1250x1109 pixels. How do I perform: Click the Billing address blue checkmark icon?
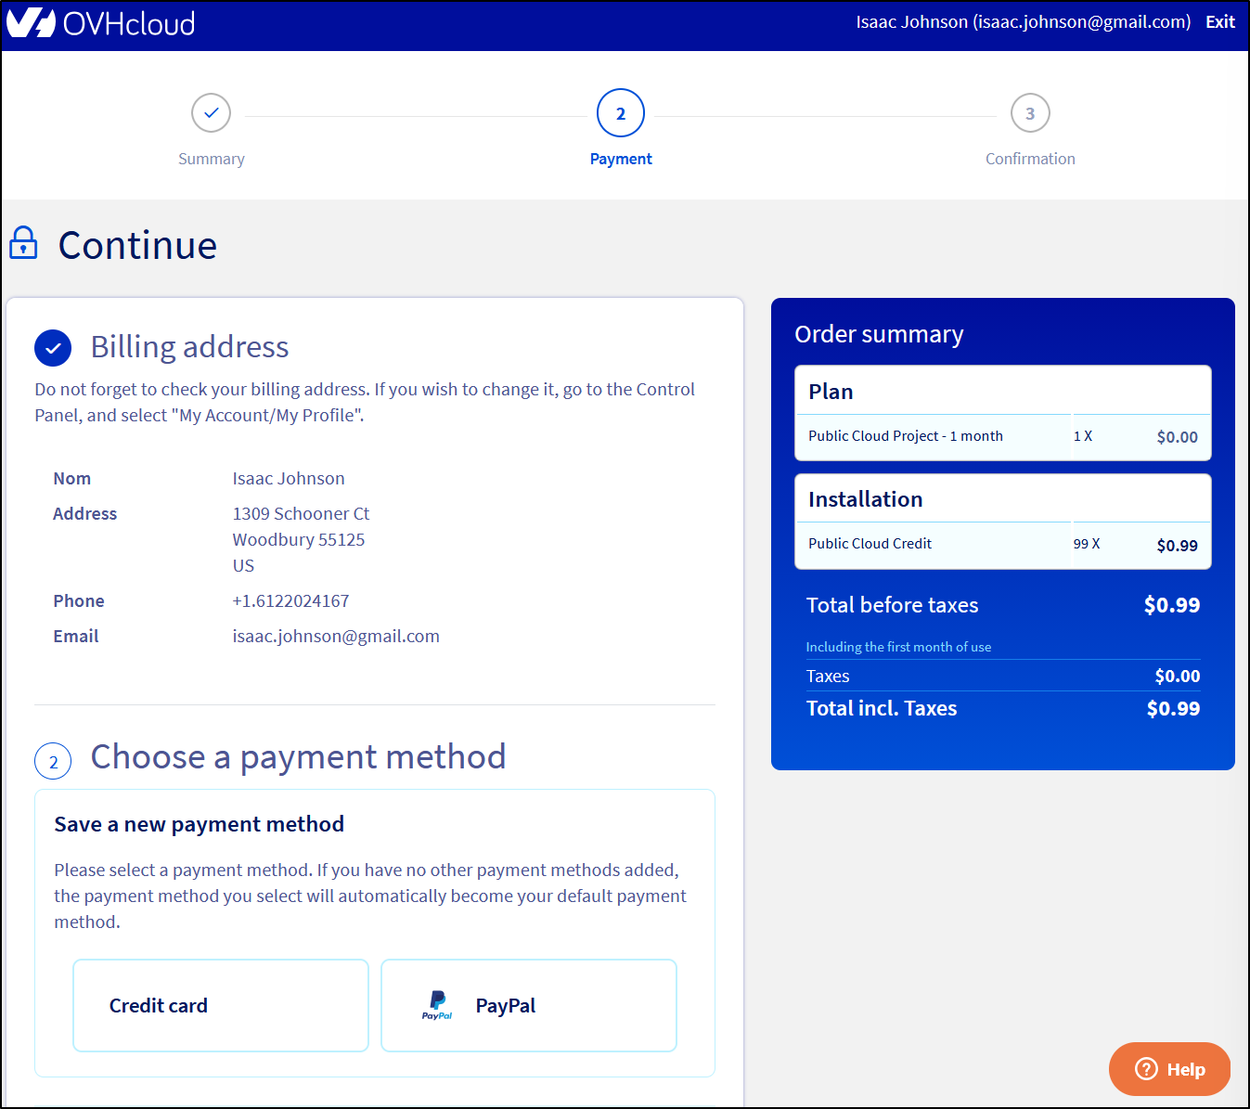click(53, 348)
